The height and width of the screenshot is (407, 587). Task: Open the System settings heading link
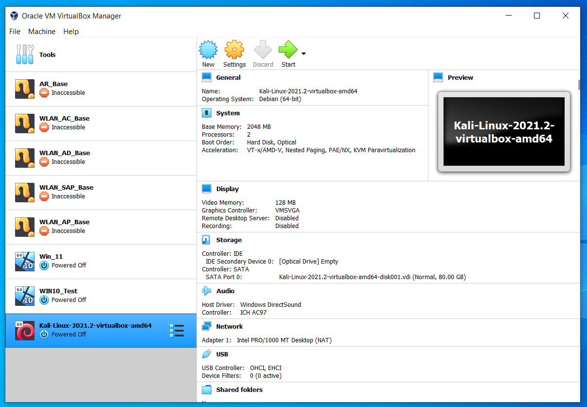tap(228, 113)
